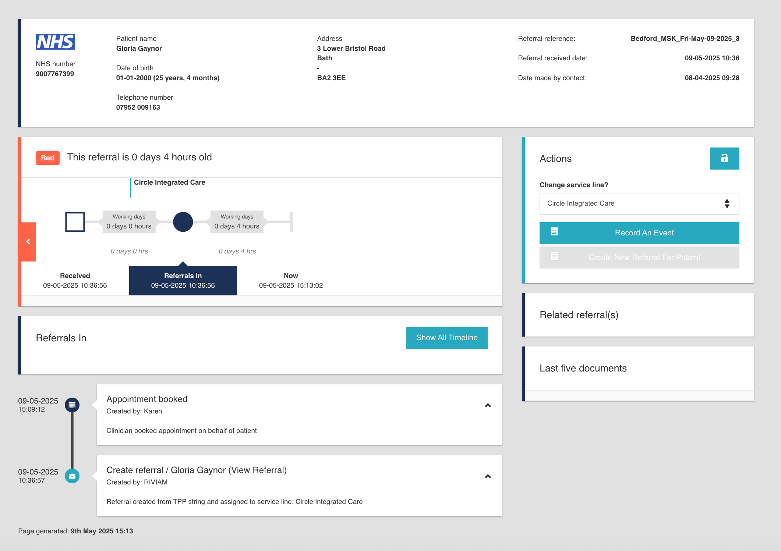Screen dimensions: 781x551
Task: Open the View Referral link title
Action: 257,470
